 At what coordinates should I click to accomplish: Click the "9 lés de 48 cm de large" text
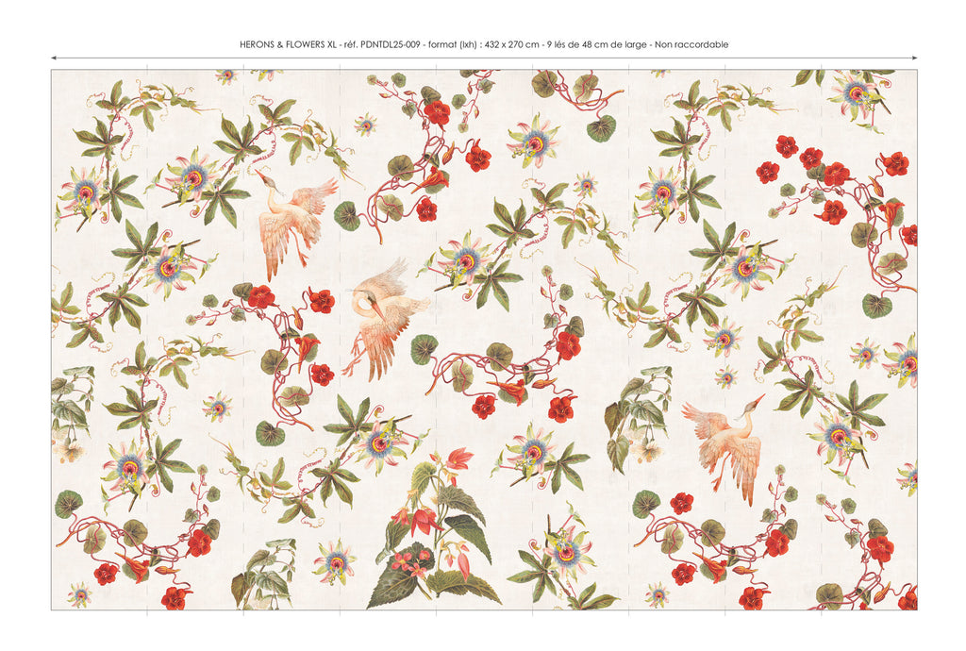pyautogui.click(x=596, y=44)
